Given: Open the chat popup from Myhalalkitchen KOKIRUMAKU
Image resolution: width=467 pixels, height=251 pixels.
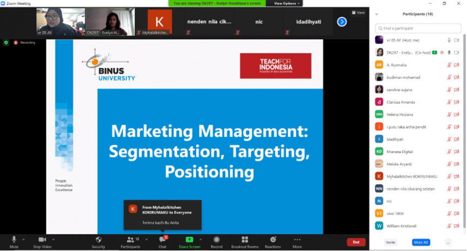Looking at the screenshot, I should (163, 215).
